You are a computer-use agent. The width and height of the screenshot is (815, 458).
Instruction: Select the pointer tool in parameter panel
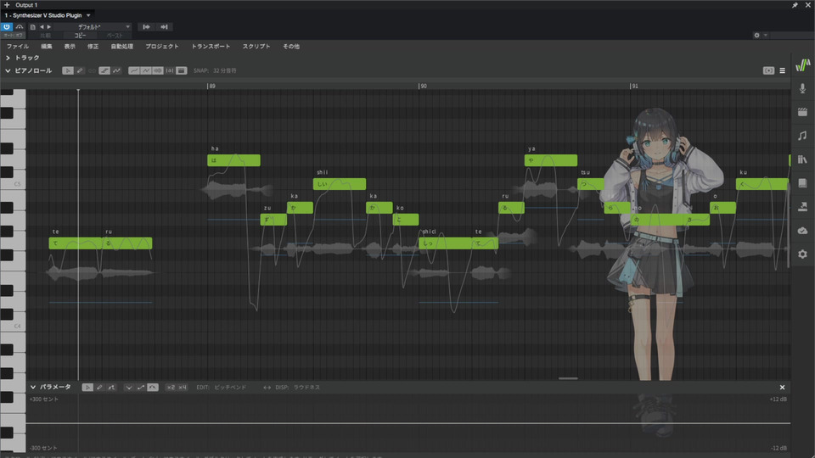pyautogui.click(x=87, y=388)
